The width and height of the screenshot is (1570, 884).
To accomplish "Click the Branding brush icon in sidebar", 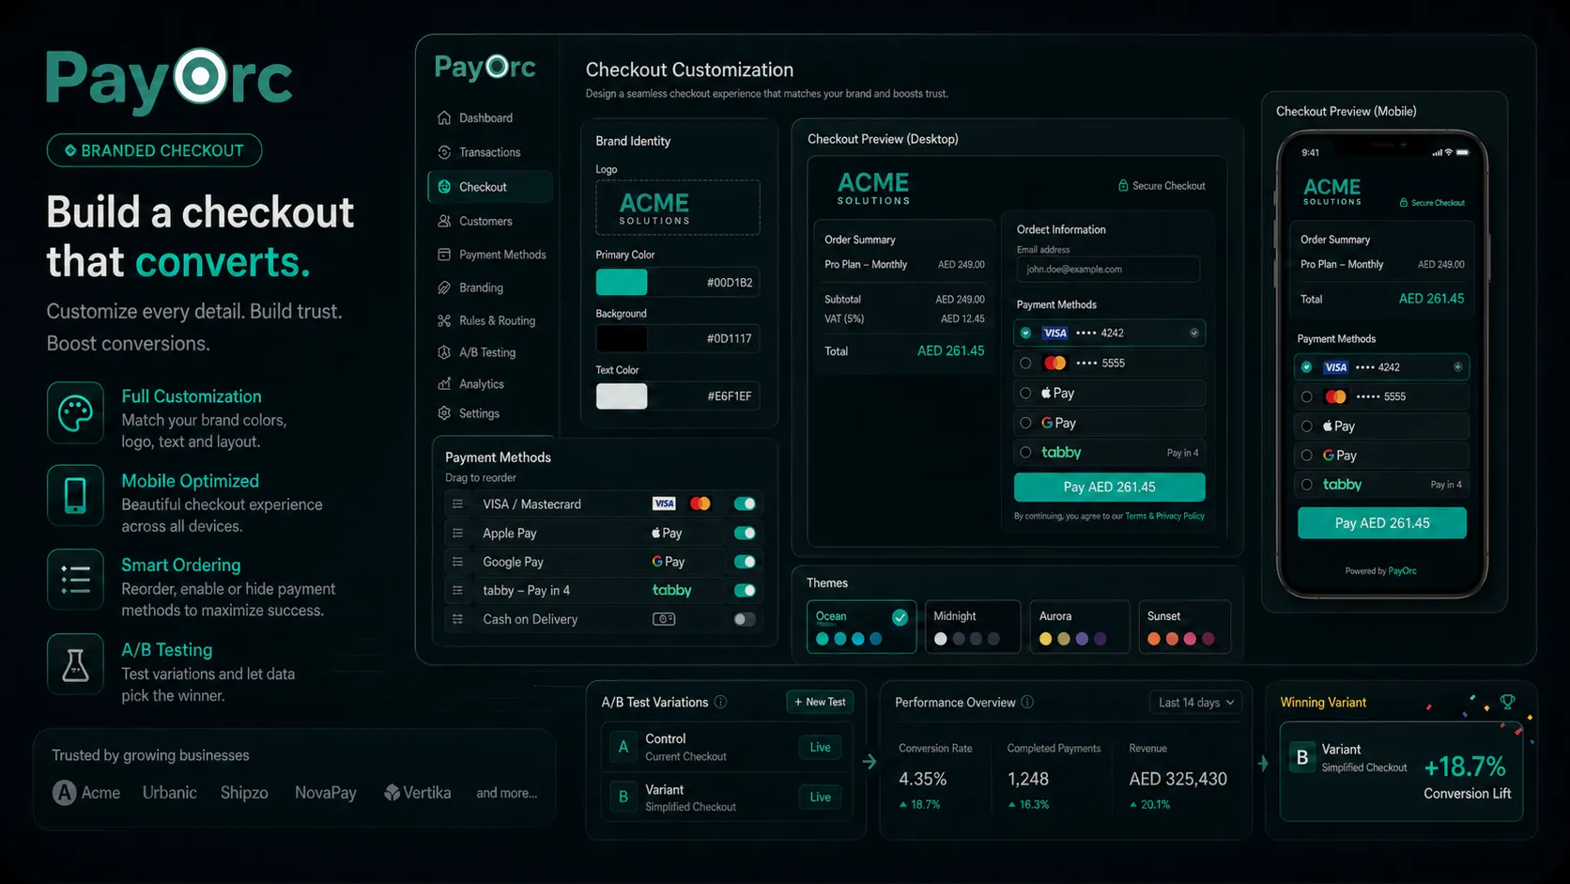I will pos(444,287).
